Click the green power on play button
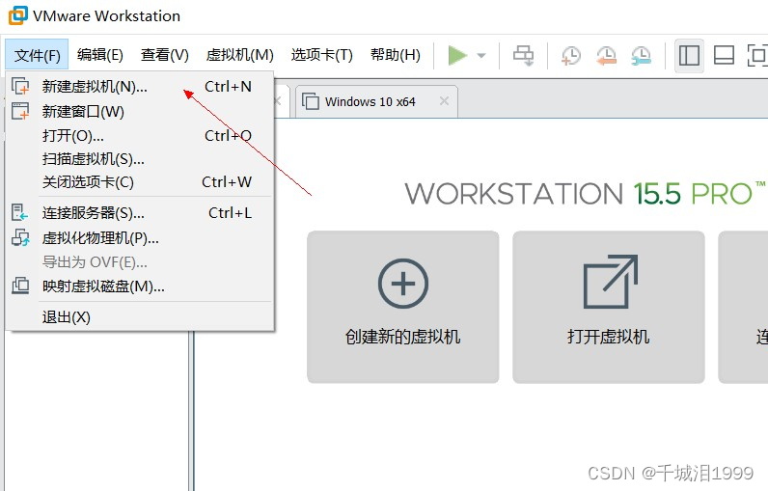Viewport: 768px width, 491px height. (x=457, y=55)
